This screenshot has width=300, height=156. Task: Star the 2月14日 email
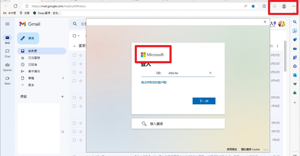point(81,81)
